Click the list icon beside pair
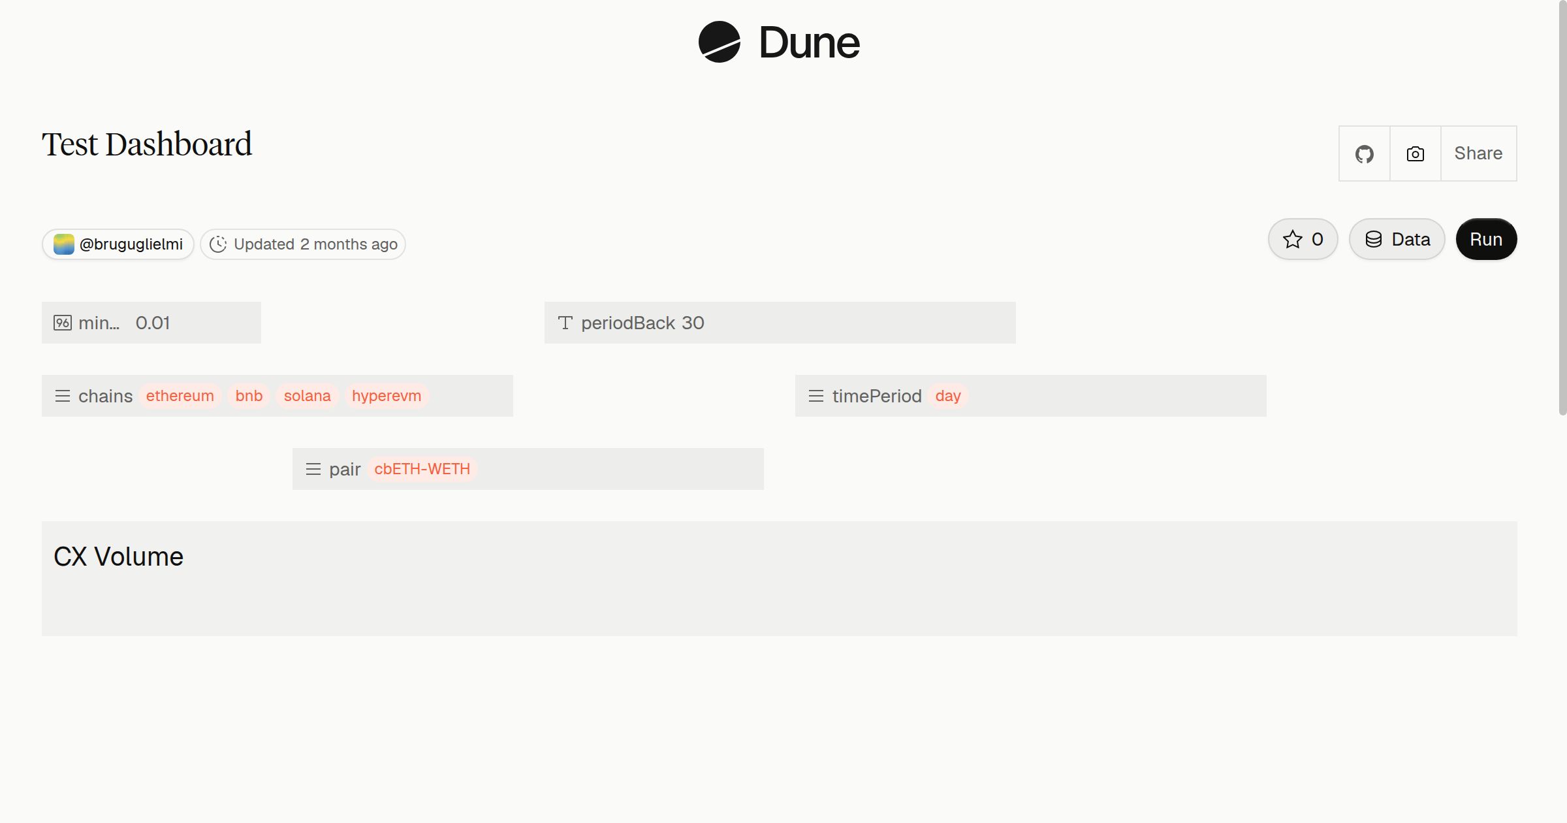This screenshot has width=1567, height=823. (313, 469)
